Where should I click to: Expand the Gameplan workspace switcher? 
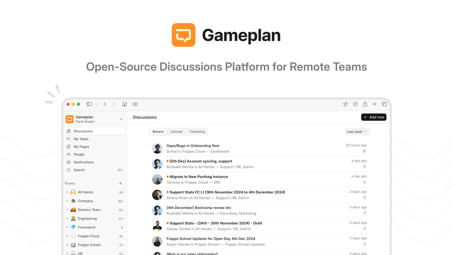(x=121, y=119)
